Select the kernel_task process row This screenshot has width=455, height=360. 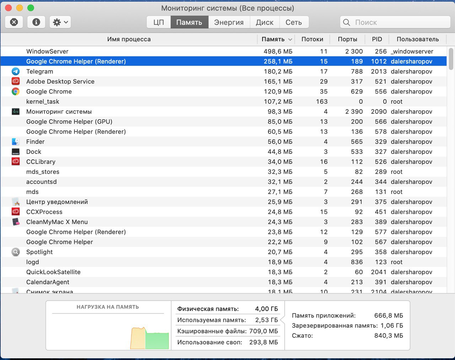224,102
